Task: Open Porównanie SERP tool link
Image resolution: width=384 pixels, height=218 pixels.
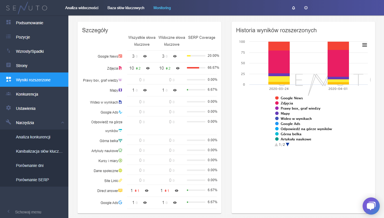Action: pos(32,180)
